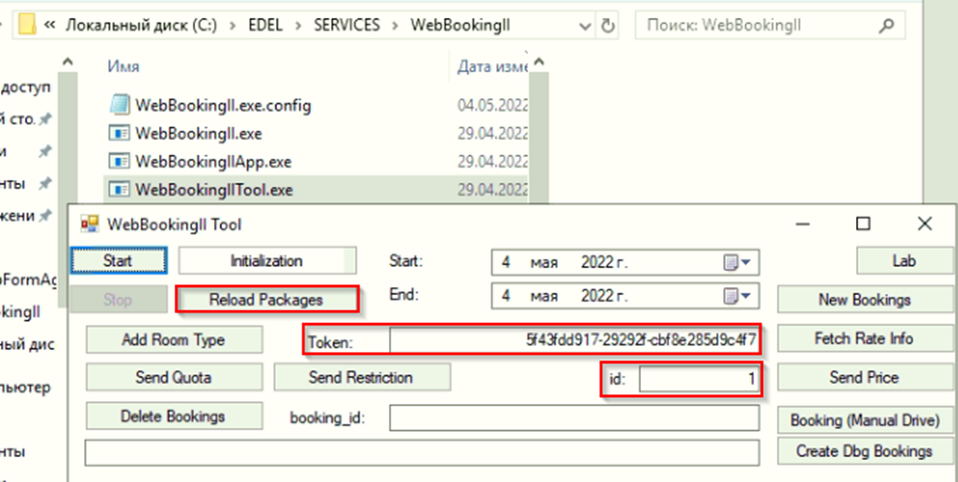The image size is (958, 482).
Task: Click the Send Quota button
Action: pos(173,377)
